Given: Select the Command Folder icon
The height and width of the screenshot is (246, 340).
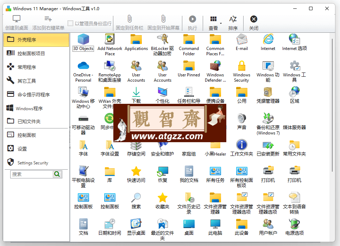Looking at the screenshot, I should [x=189, y=39].
